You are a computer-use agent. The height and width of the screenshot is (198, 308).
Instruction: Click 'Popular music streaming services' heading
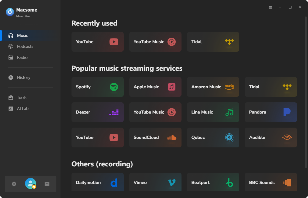click(x=127, y=68)
